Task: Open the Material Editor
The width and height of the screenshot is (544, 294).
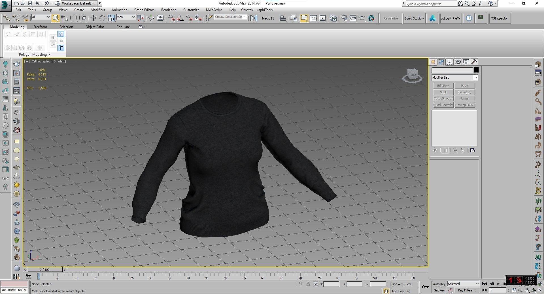Action: click(x=333, y=18)
